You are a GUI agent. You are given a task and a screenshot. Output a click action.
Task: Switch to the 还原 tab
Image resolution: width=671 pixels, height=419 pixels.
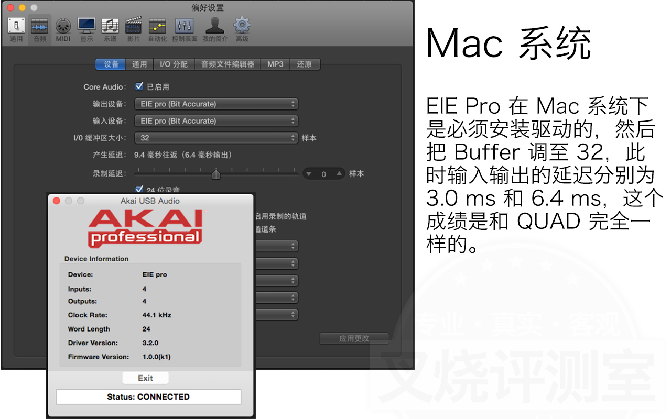305,64
